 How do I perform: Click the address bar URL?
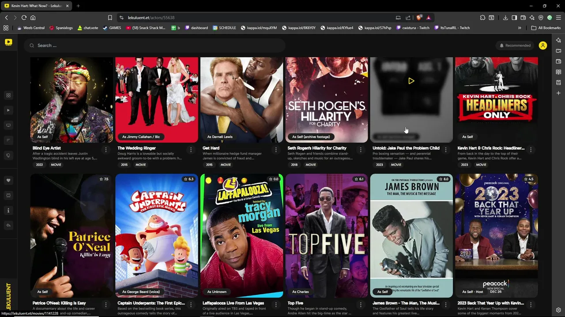pos(151,18)
